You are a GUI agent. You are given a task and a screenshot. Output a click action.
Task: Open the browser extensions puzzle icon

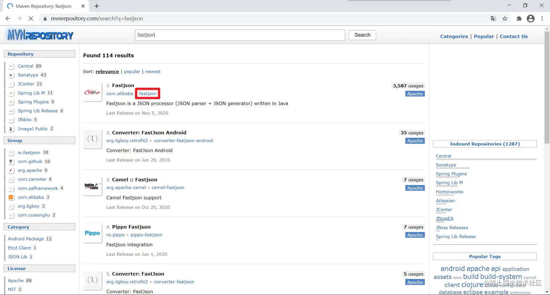(x=519, y=19)
